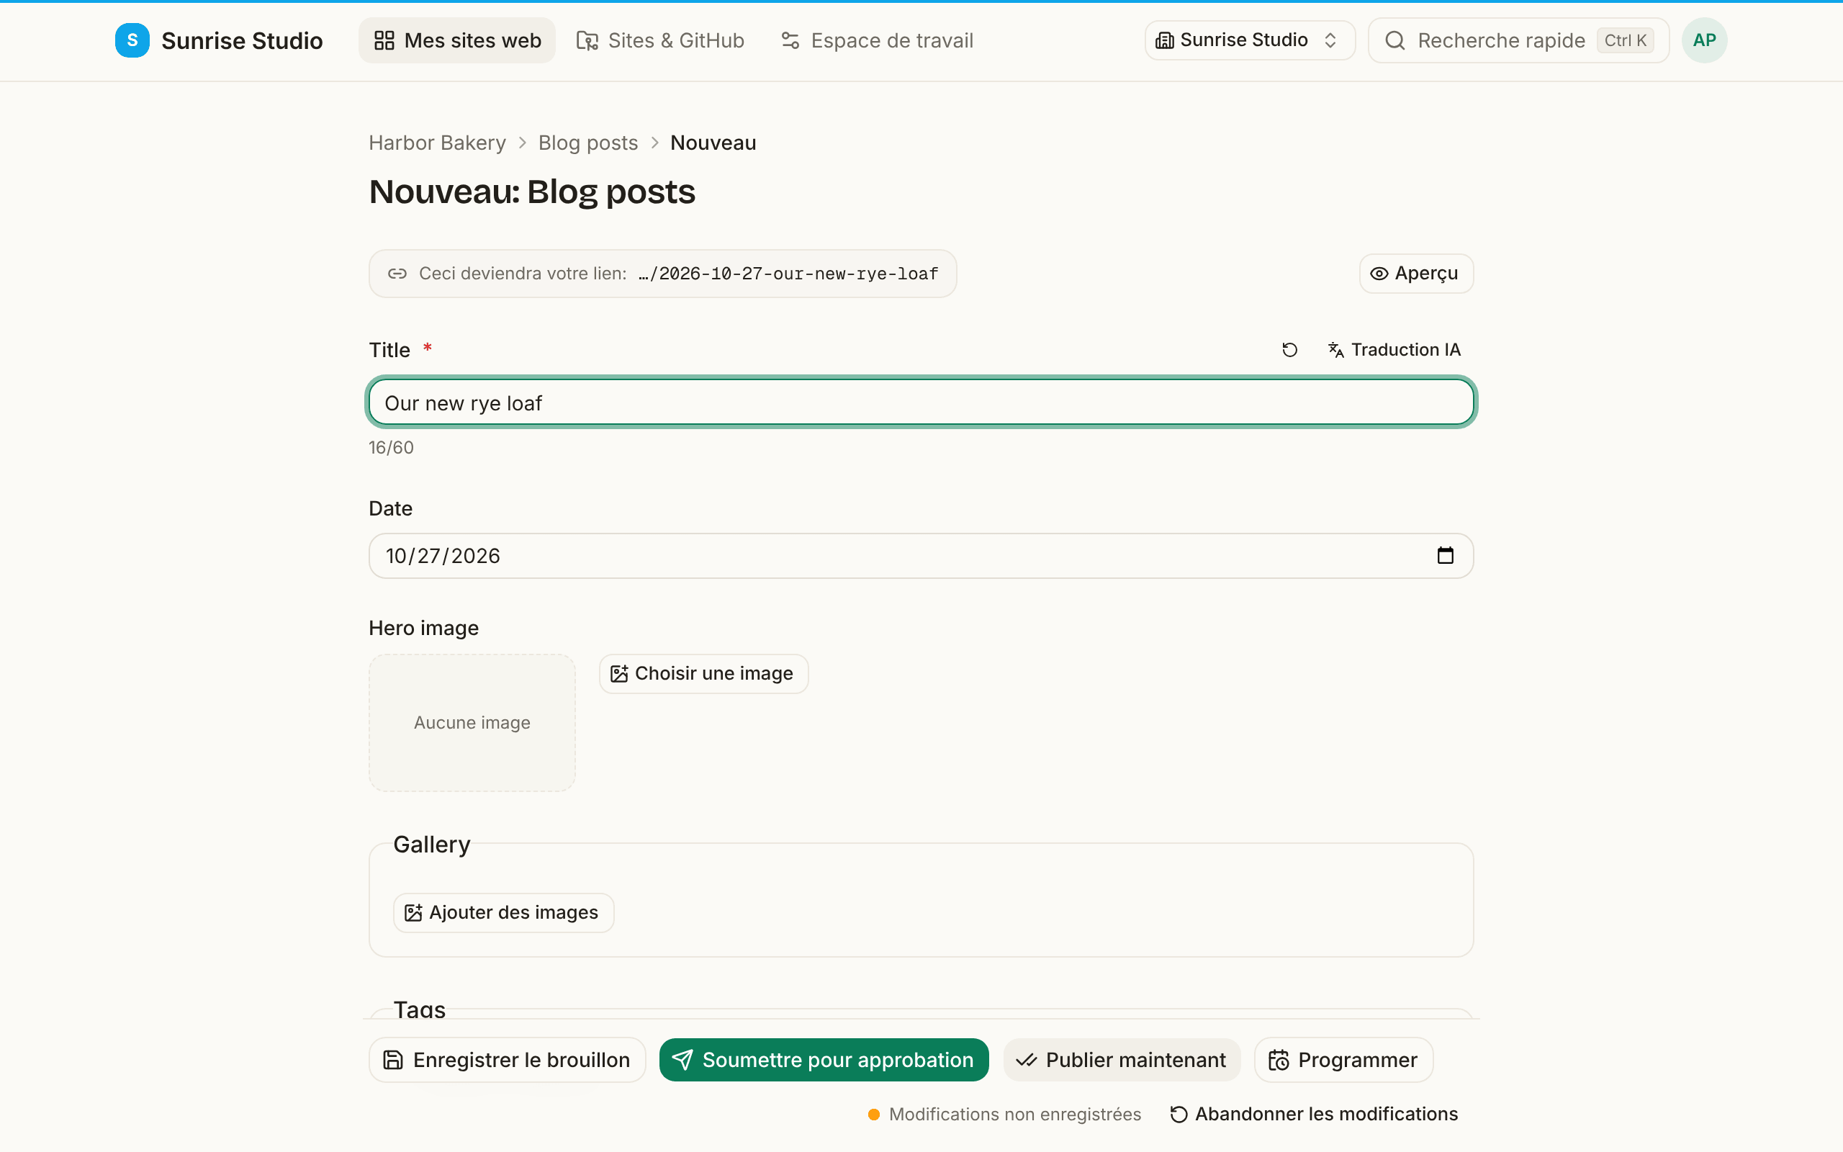This screenshot has width=1843, height=1152.
Task: Click Publier maintenant
Action: pyautogui.click(x=1122, y=1060)
